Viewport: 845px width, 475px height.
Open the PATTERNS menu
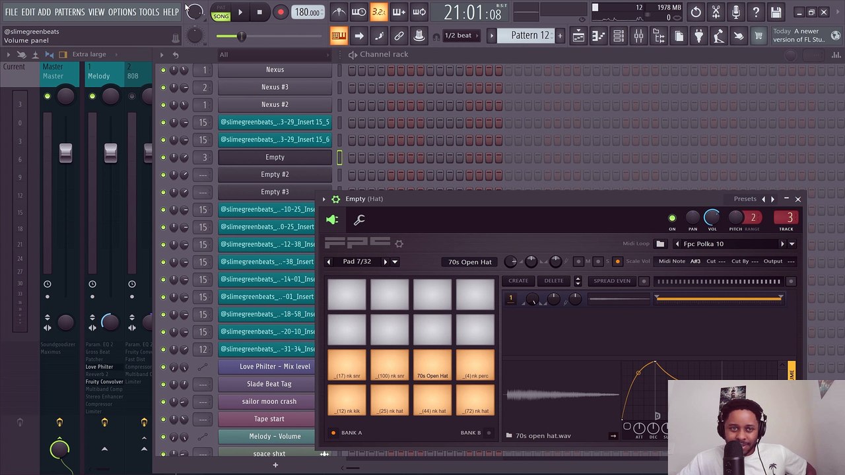click(x=69, y=12)
